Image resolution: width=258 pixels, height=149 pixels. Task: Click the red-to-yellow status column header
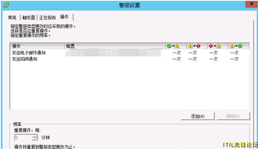tap(218, 46)
